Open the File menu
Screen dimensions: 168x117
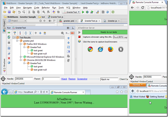tap(6, 8)
